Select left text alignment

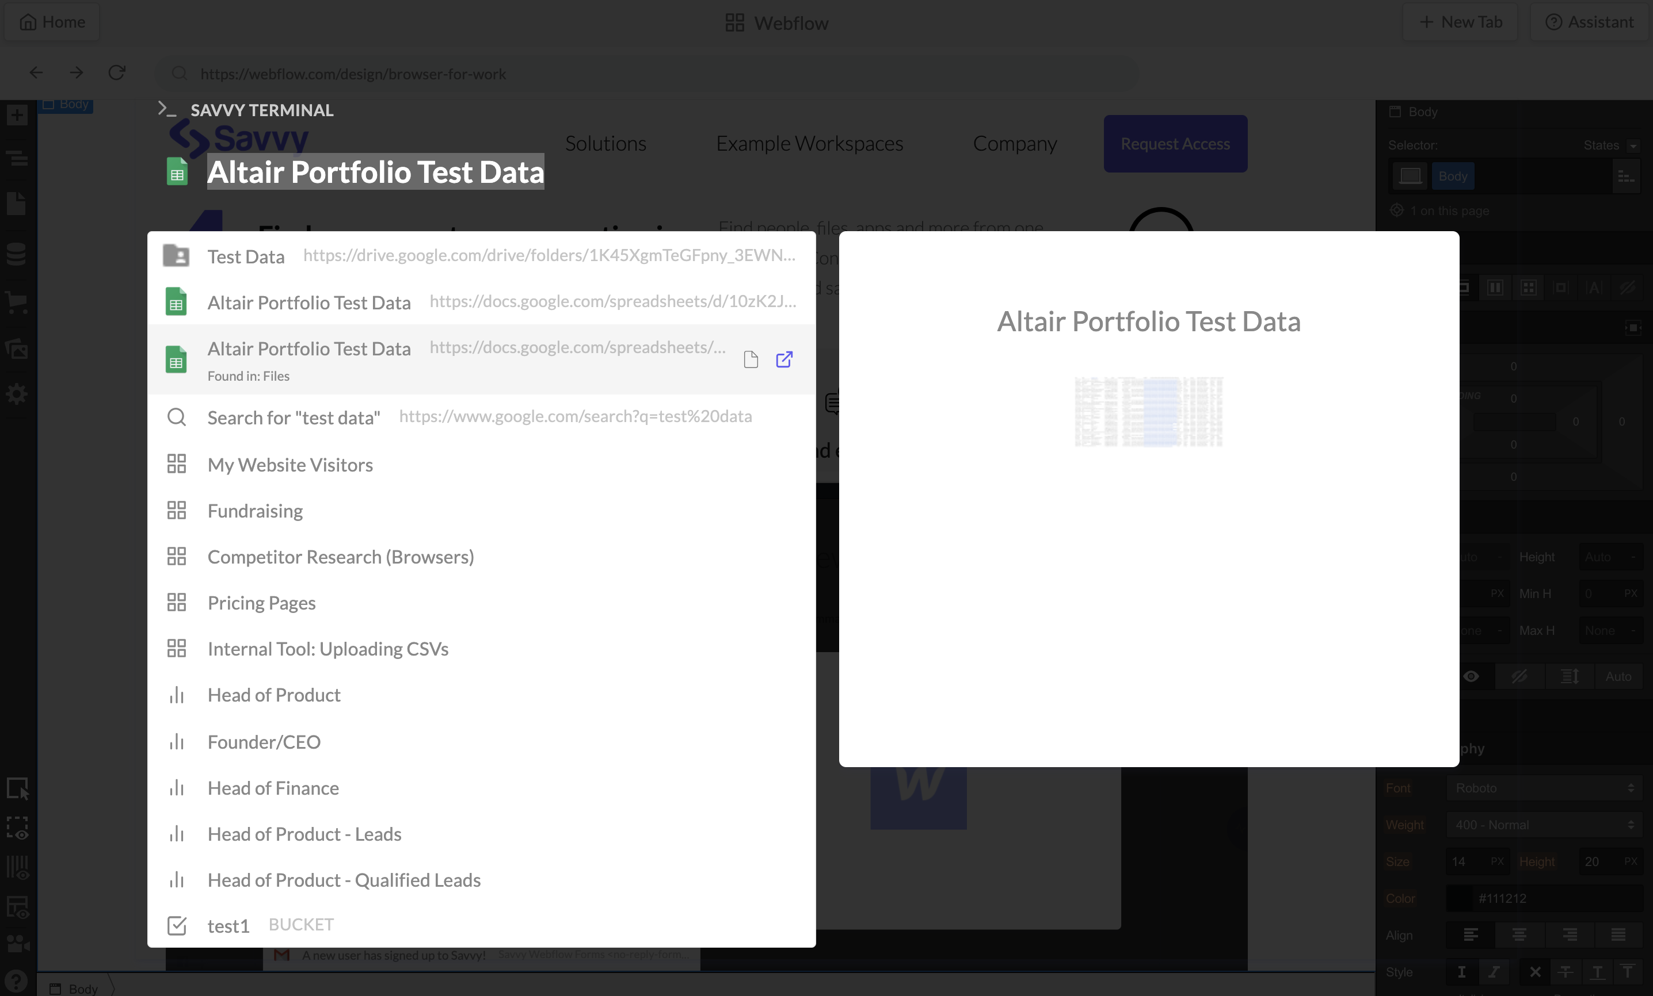click(x=1471, y=935)
